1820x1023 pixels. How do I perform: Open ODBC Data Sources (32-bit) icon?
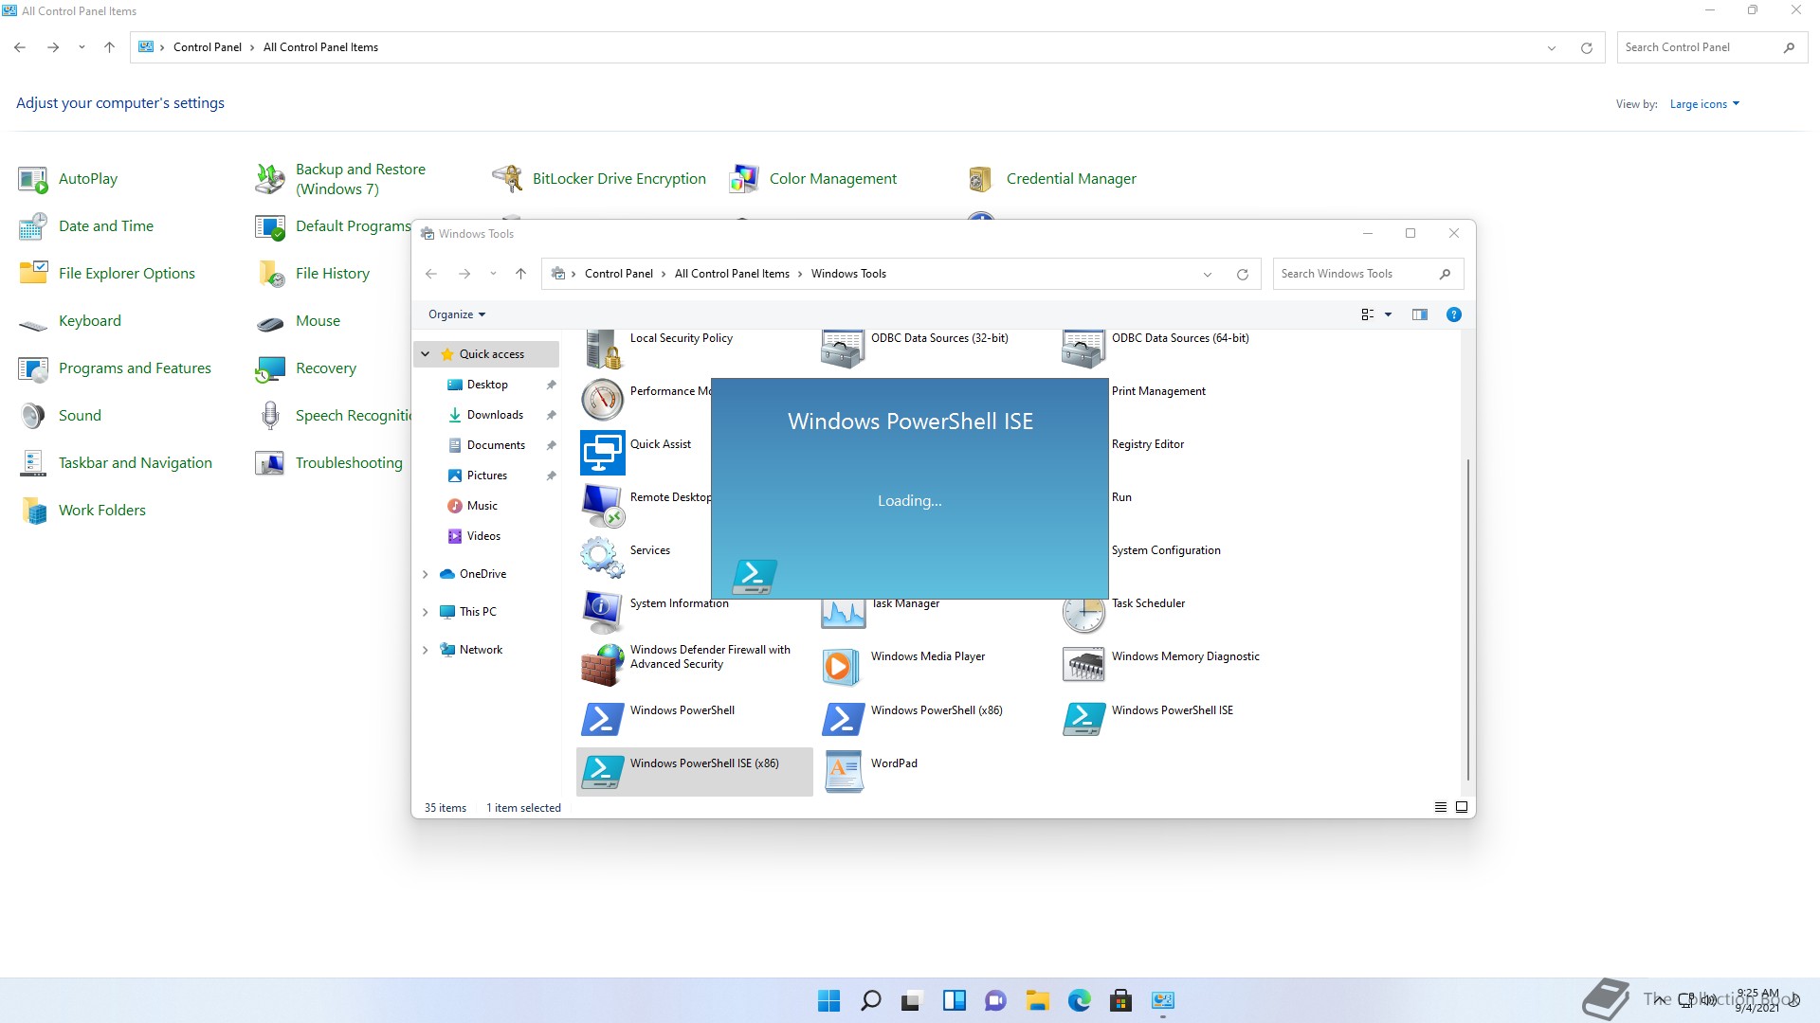pos(843,349)
